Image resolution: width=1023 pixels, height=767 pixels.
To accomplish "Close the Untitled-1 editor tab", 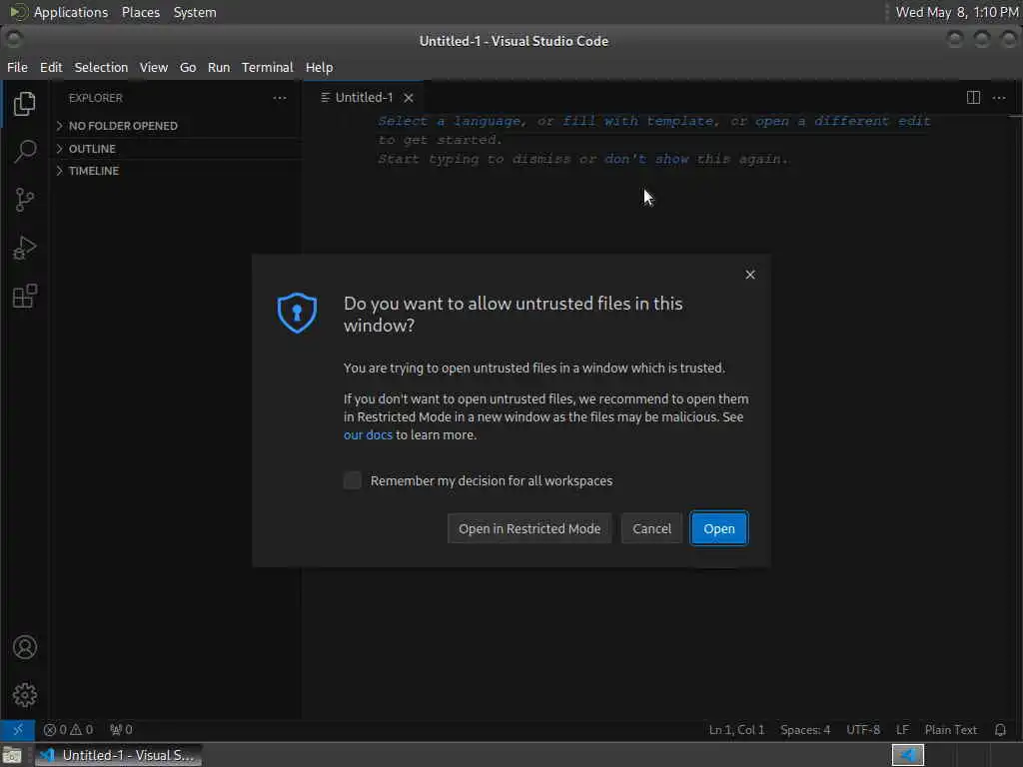I will tap(409, 98).
